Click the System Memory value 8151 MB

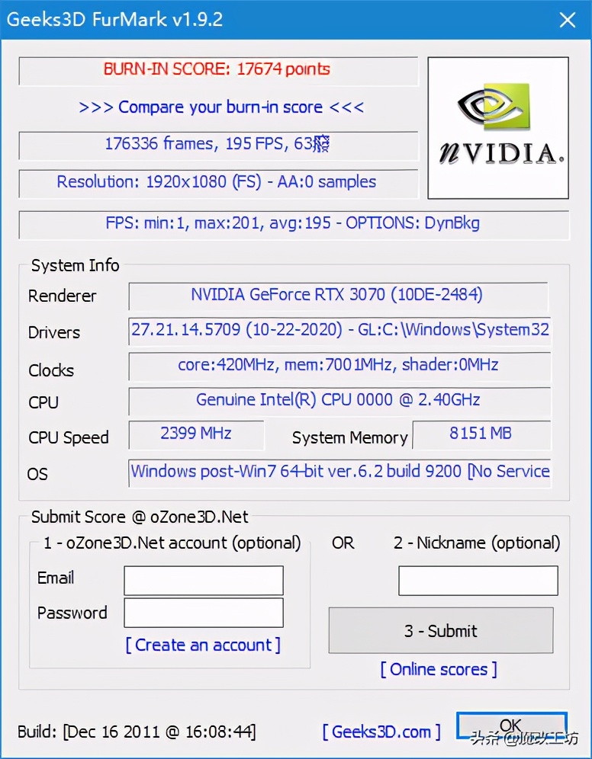[x=481, y=434]
